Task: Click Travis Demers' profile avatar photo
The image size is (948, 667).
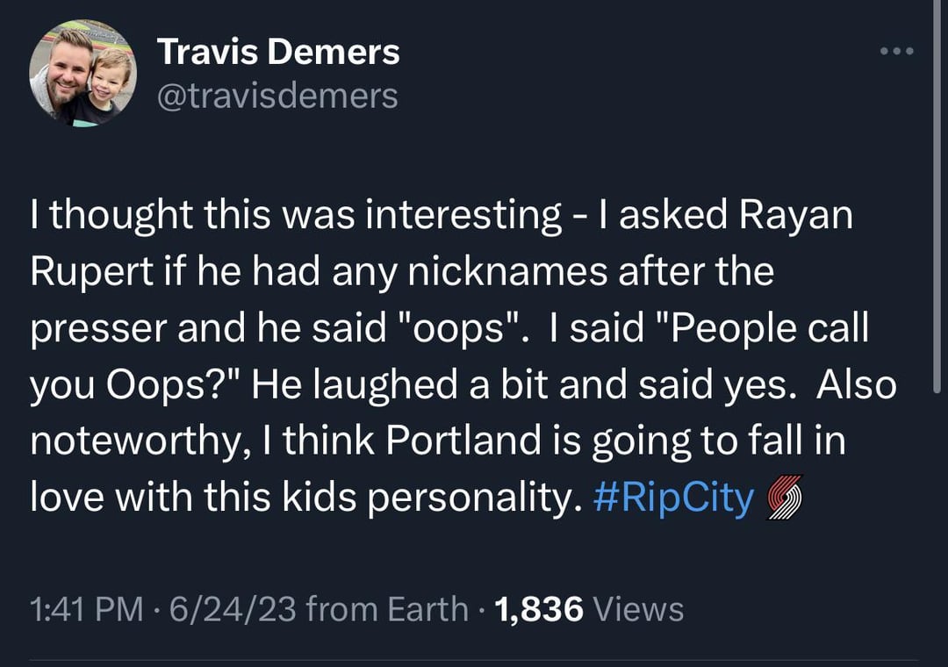Action: pos(83,74)
